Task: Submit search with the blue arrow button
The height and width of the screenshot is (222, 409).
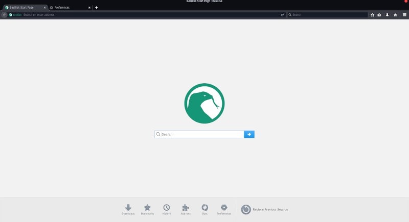Action: (x=249, y=134)
